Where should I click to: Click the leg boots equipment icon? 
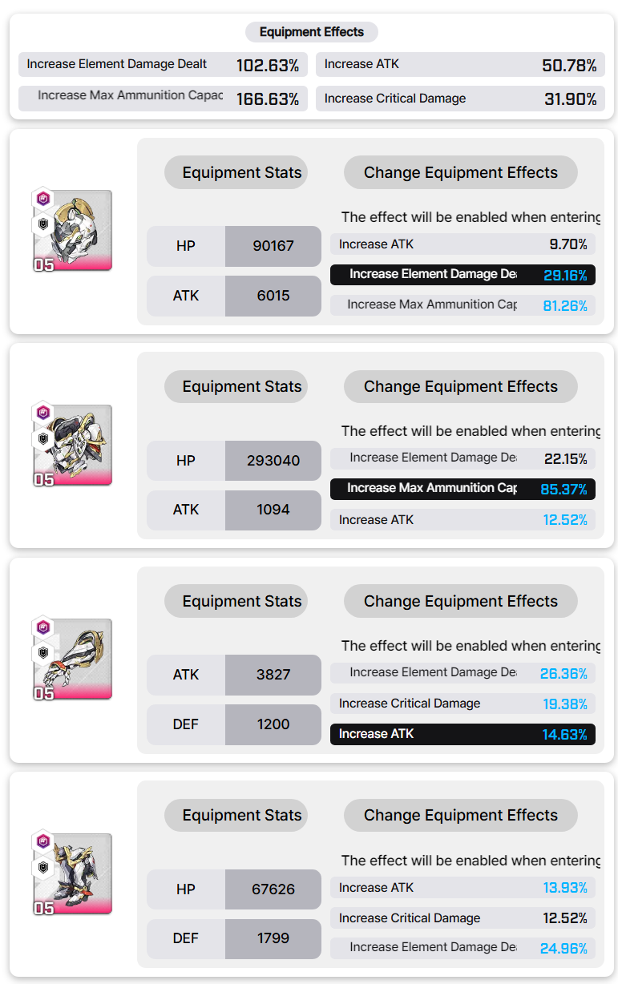74,876
